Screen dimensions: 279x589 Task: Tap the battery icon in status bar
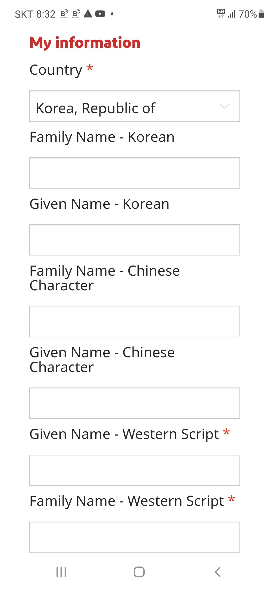pyautogui.click(x=261, y=14)
